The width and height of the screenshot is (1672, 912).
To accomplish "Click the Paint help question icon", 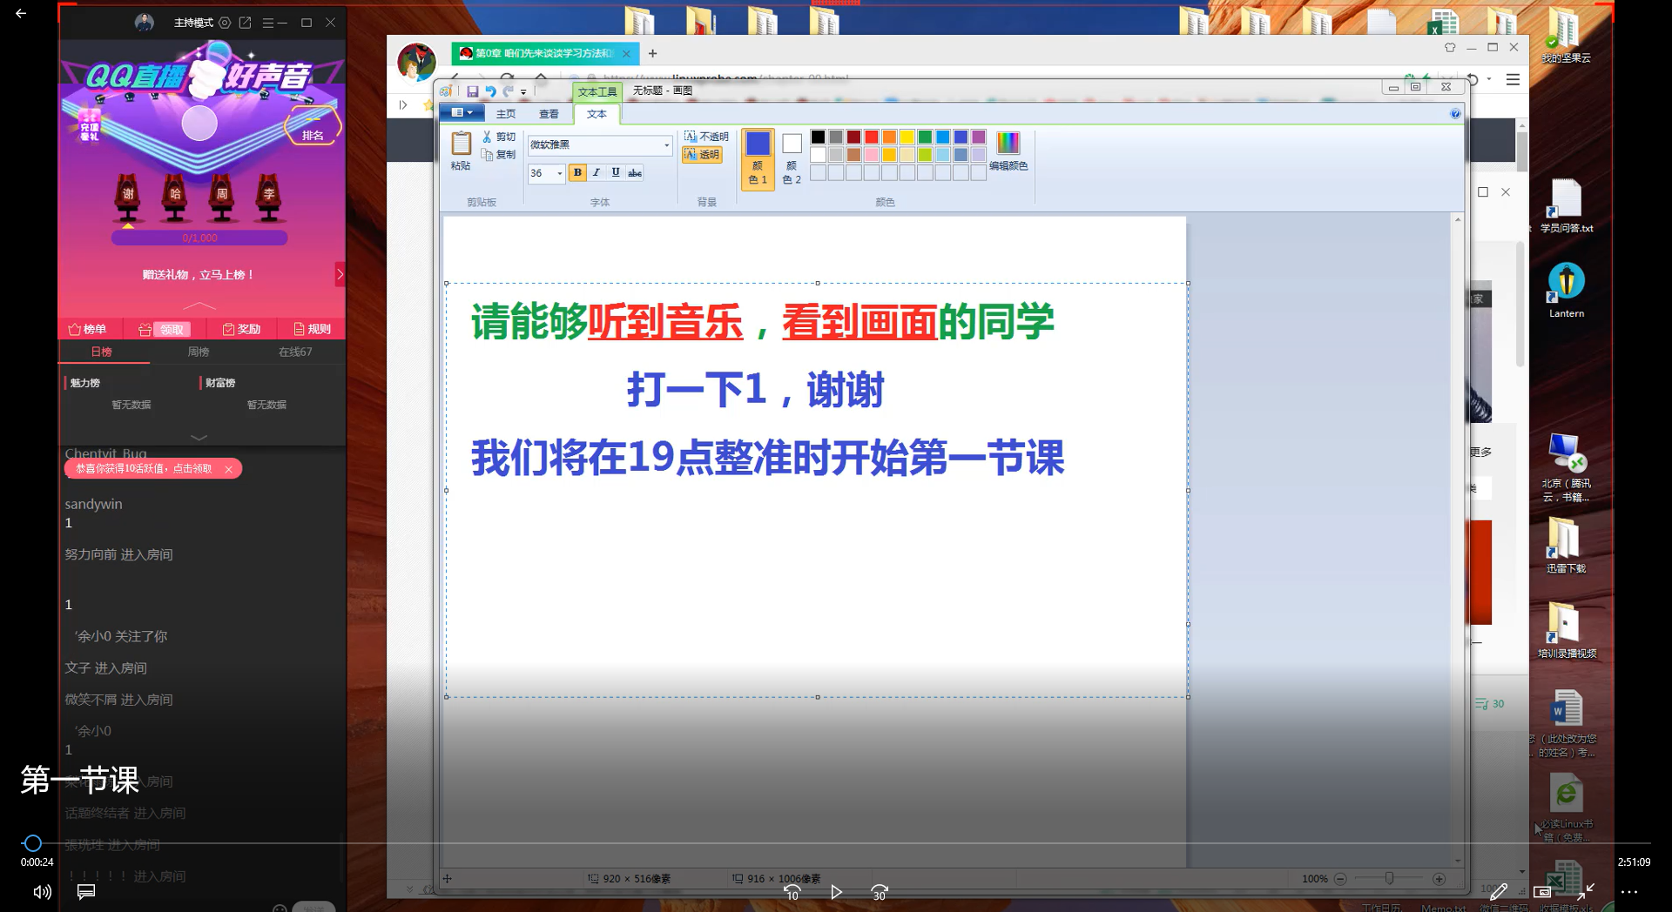I will coord(1455,114).
